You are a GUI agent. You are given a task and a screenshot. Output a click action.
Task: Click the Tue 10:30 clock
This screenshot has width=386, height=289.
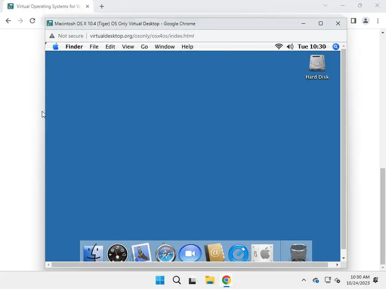(x=312, y=46)
